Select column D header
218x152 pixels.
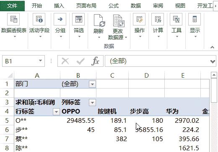[146, 76]
